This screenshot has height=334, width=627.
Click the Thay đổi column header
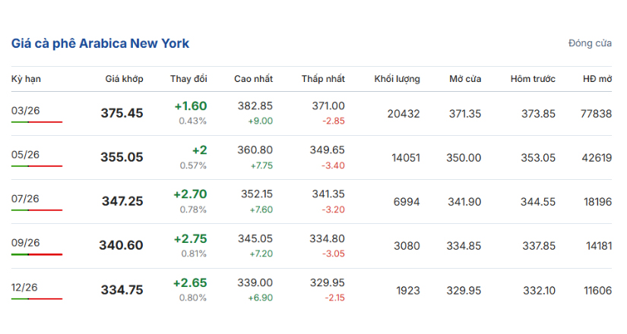[188, 79]
